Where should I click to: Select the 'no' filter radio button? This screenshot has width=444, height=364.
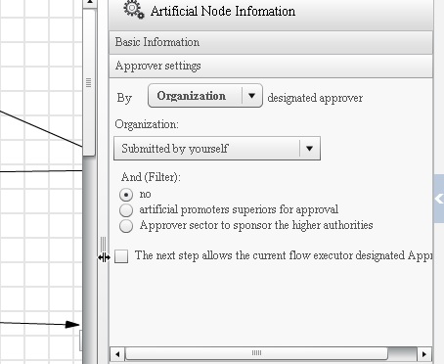pos(126,195)
